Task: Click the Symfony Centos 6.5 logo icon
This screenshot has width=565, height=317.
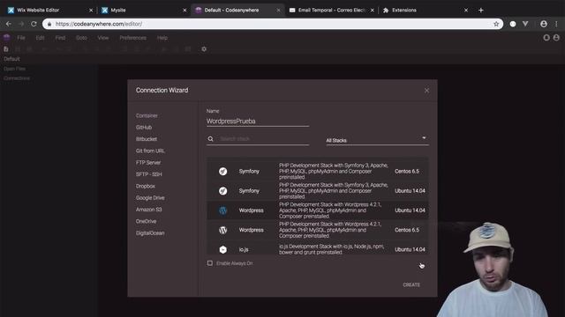Action: [x=223, y=172]
